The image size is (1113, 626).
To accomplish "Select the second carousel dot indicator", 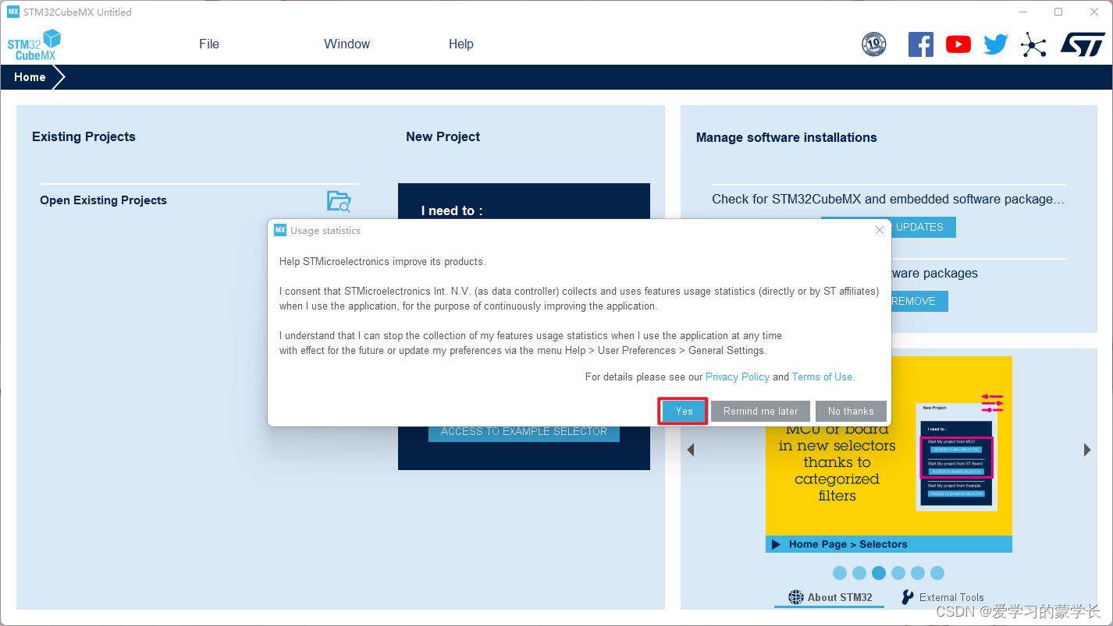I will click(859, 573).
